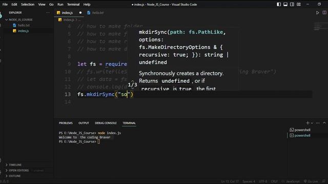The height and width of the screenshot is (184, 328).
Task: Expand the Outline section
Action: click(x=15, y=176)
